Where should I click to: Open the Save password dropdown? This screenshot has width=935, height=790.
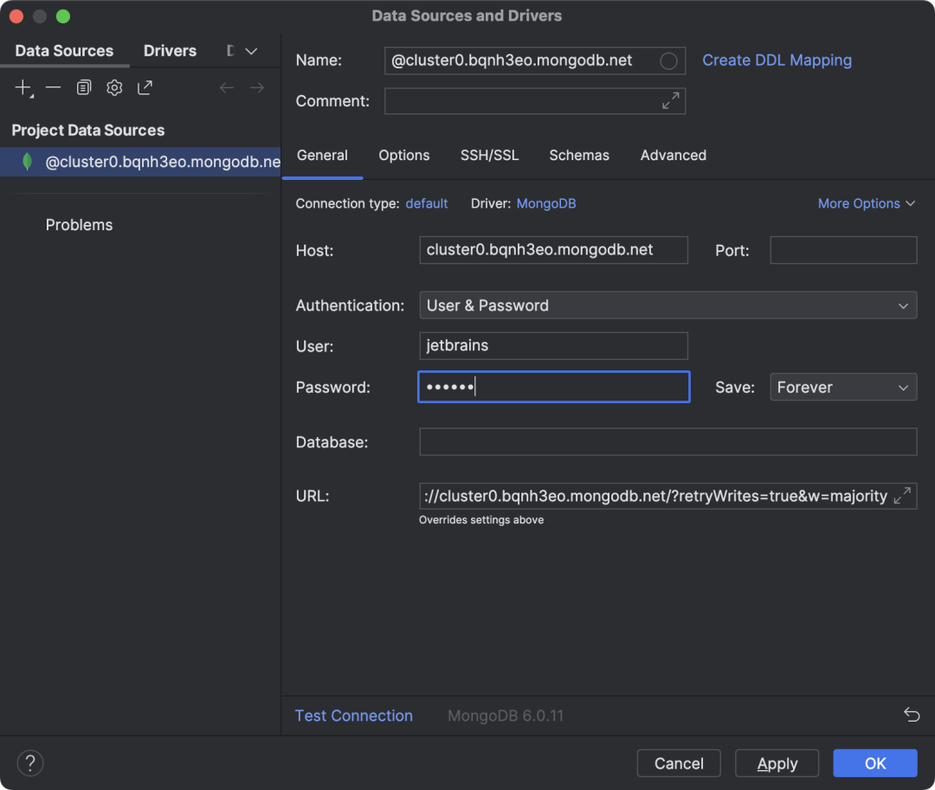pos(843,388)
